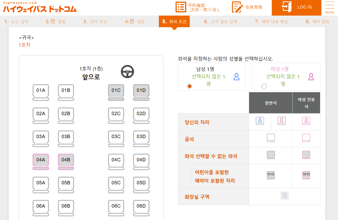Go to the highwaybus.com home logo
Viewport: 338px width, 220px height.
(x=40, y=7)
